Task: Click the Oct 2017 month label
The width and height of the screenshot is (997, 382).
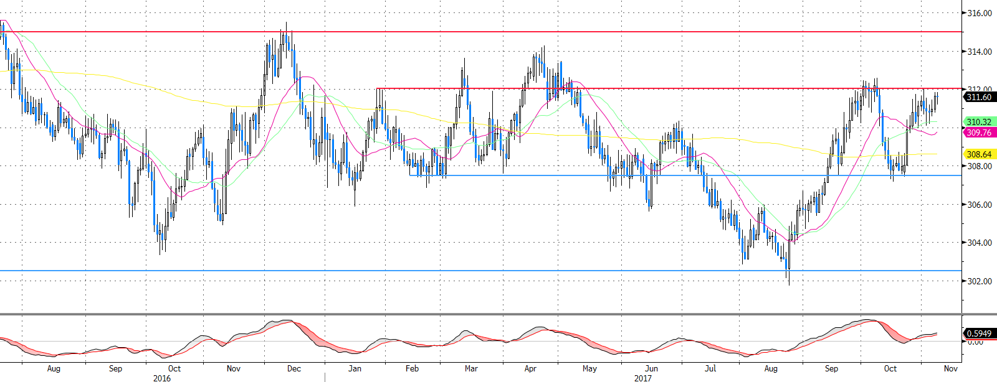Action: pos(890,368)
